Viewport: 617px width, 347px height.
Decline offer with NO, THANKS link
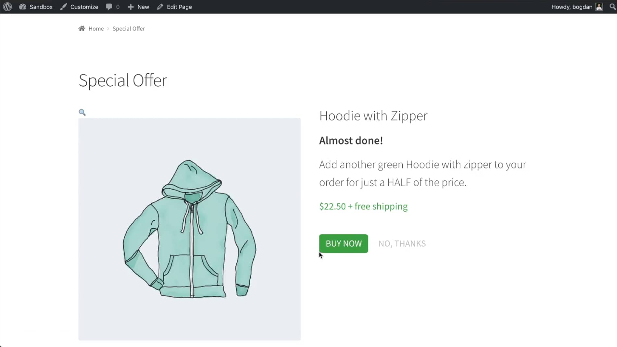pos(402,243)
